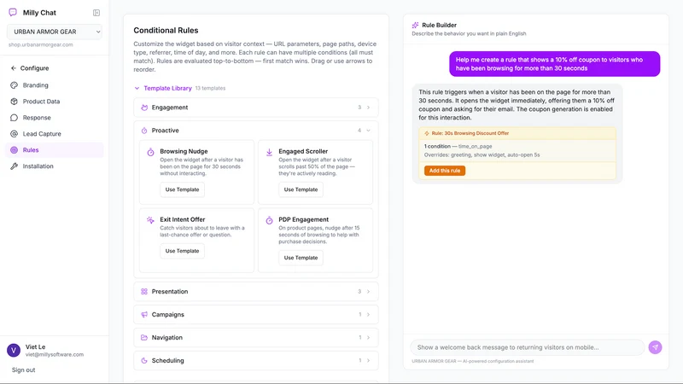Click the Browsing Nudge stopwatch icon
683x384 pixels.
click(150, 152)
